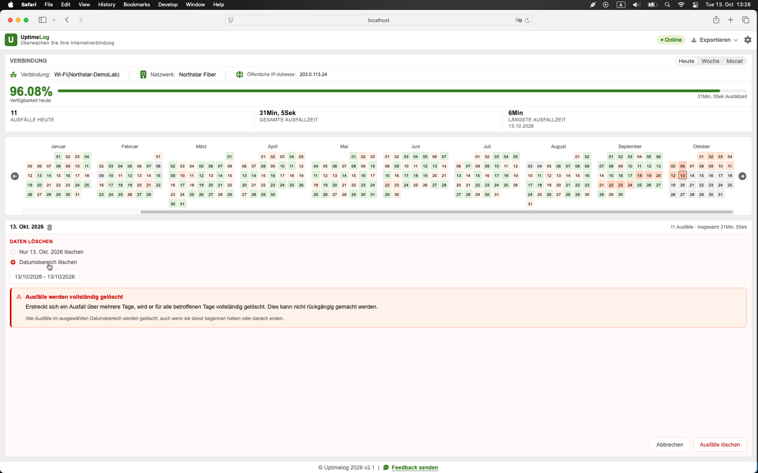Click the calendar horizontal scrollbar

coord(437,212)
